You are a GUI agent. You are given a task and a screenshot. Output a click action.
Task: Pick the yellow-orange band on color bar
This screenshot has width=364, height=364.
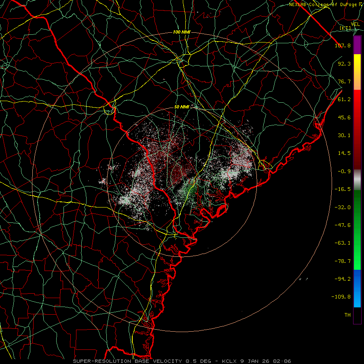[357, 72]
